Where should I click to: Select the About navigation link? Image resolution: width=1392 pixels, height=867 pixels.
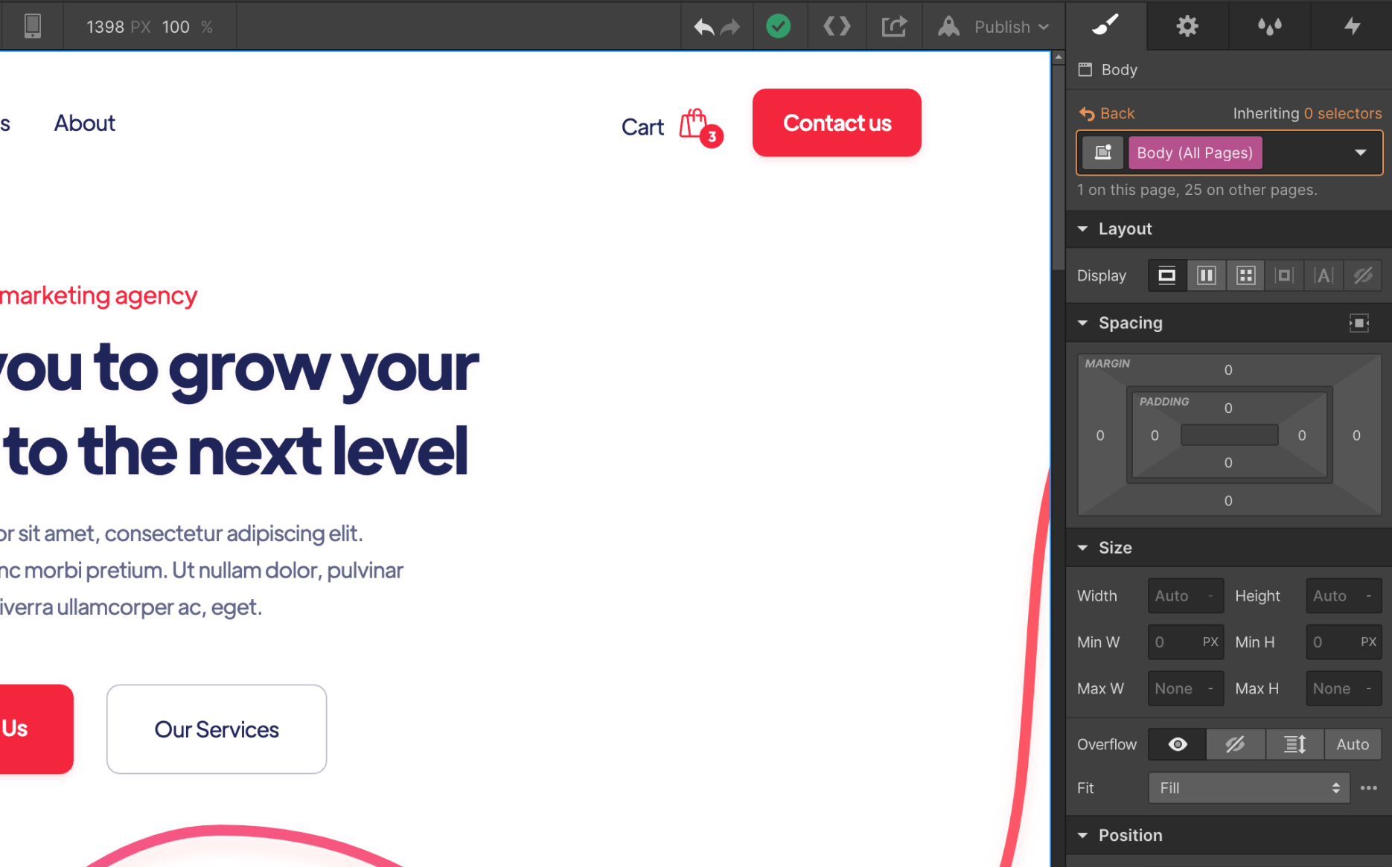84,123
